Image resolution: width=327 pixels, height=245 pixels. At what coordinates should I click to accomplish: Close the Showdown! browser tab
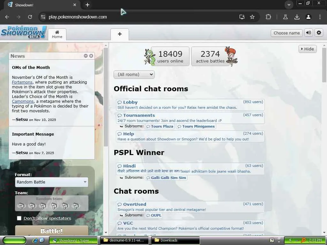(x=75, y=5)
